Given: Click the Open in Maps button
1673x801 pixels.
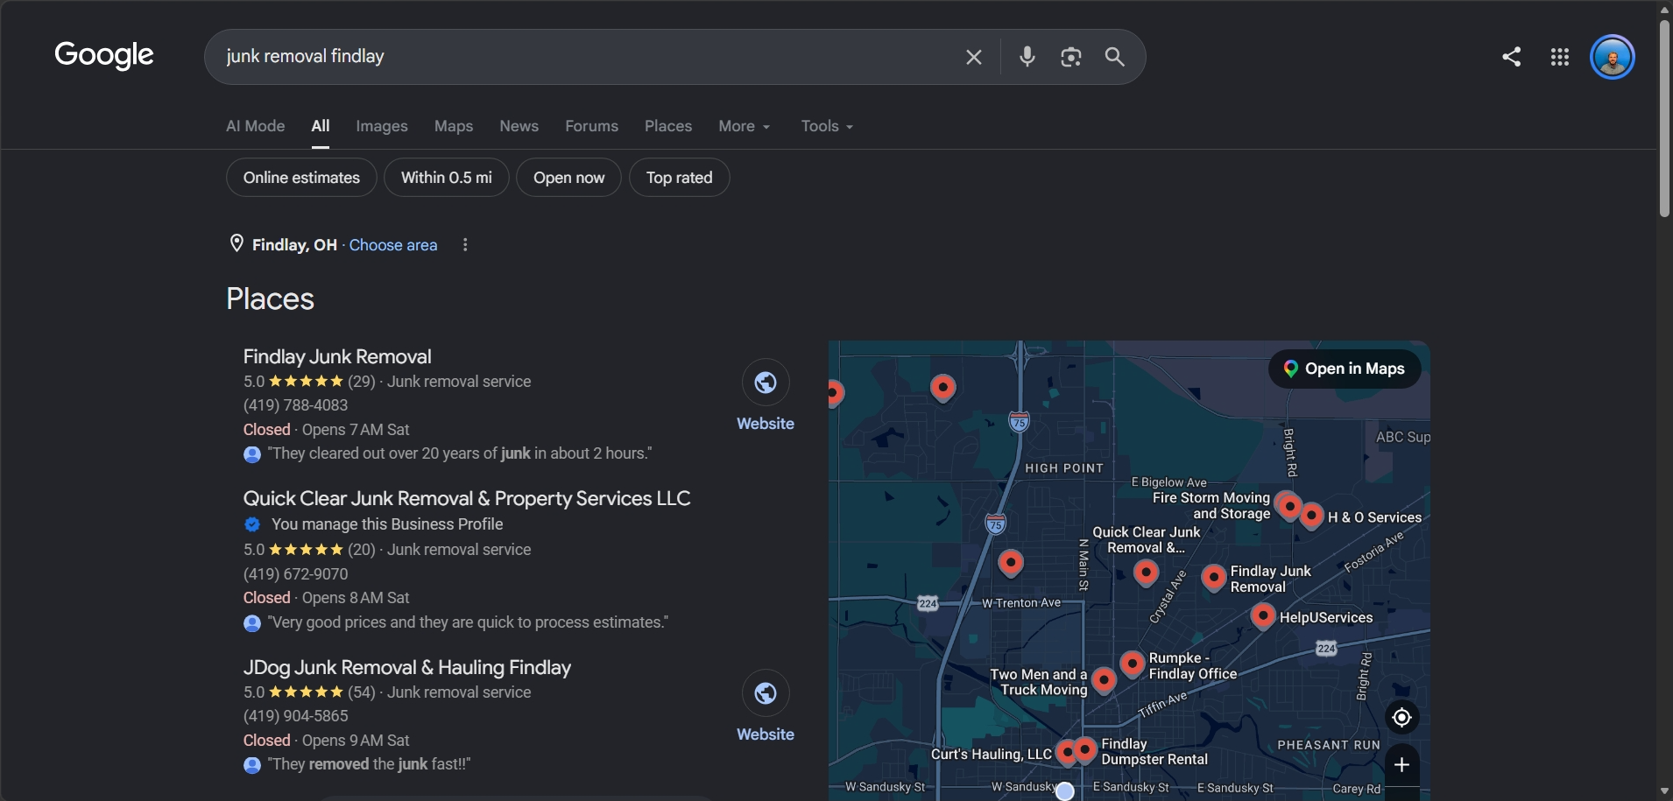Looking at the screenshot, I should (x=1345, y=369).
